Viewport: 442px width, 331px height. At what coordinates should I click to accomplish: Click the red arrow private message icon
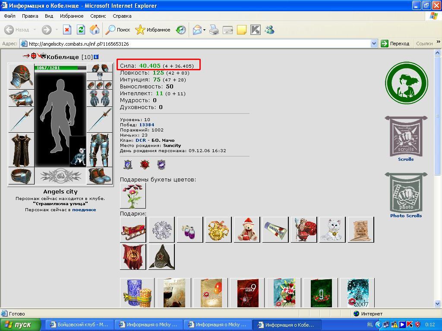point(26,56)
